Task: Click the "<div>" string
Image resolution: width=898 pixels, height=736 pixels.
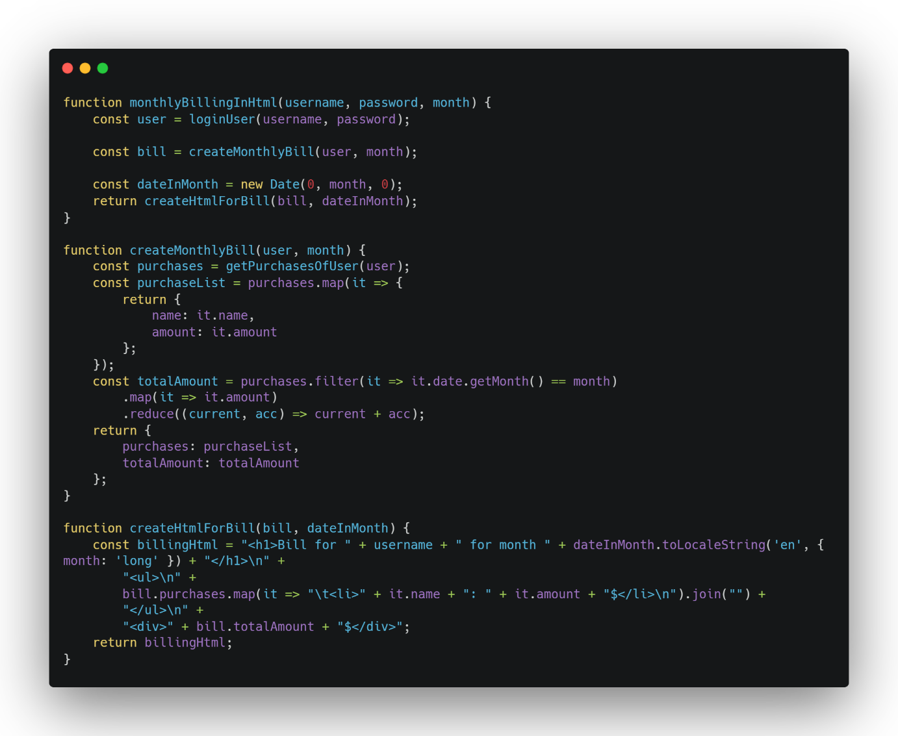Action: pos(148,627)
